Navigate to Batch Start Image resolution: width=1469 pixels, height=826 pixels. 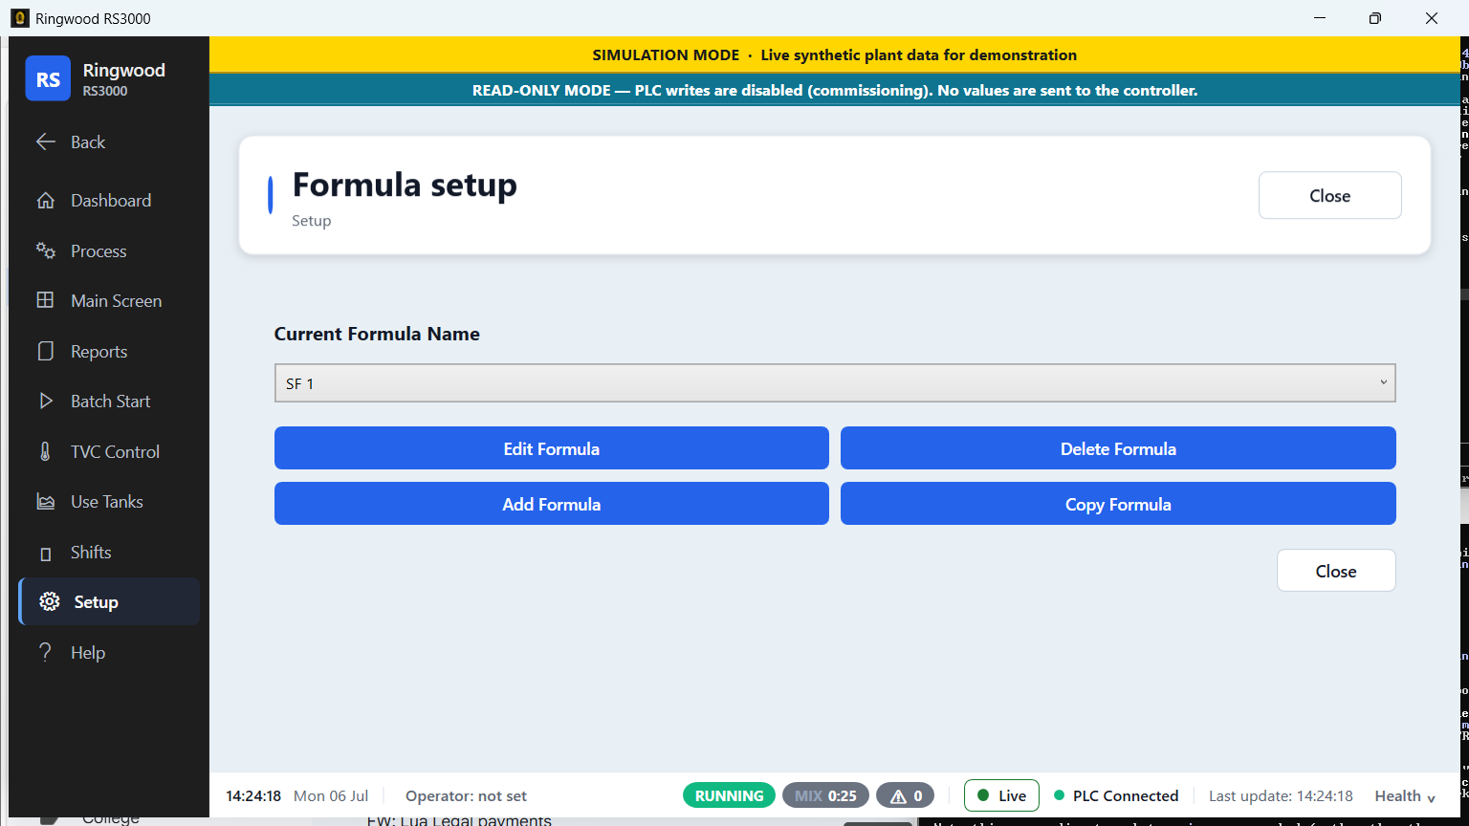pos(109,402)
